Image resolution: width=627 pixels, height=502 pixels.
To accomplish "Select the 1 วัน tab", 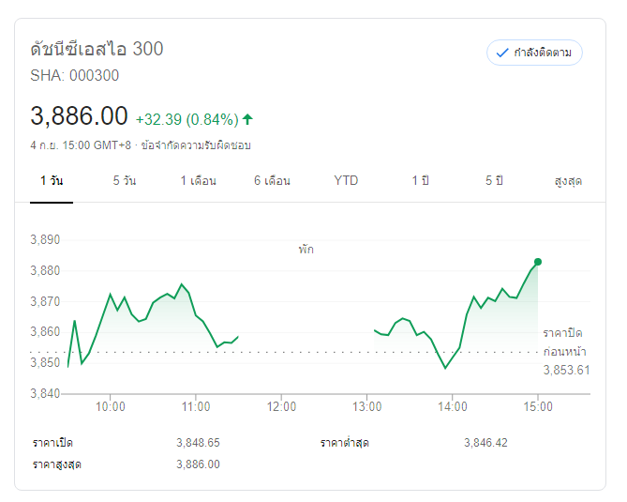I will coord(52,180).
